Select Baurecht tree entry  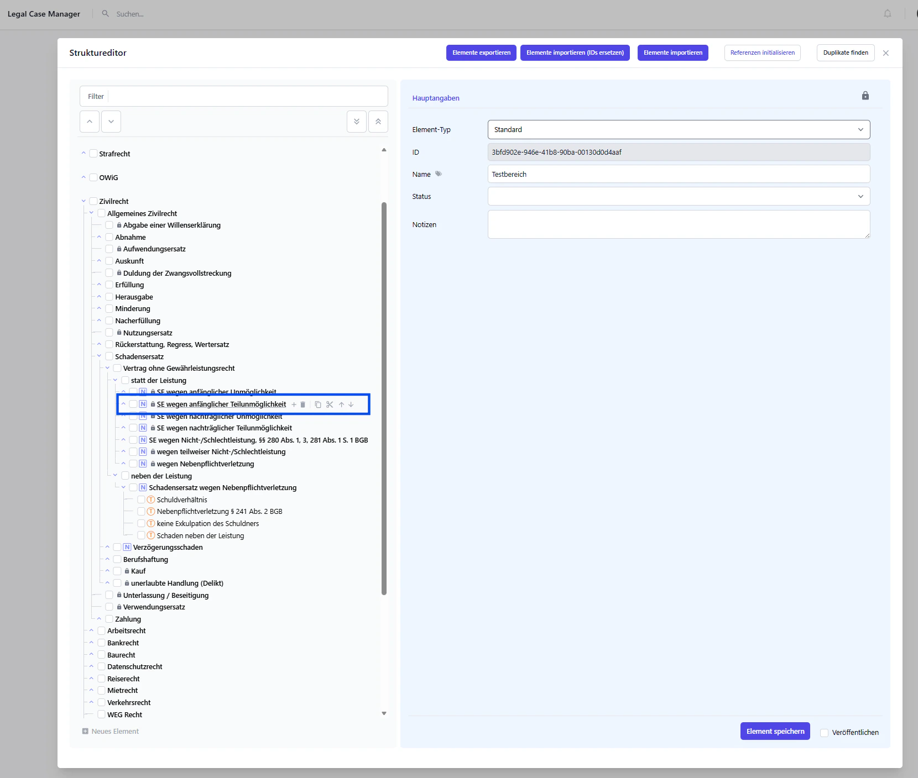121,655
